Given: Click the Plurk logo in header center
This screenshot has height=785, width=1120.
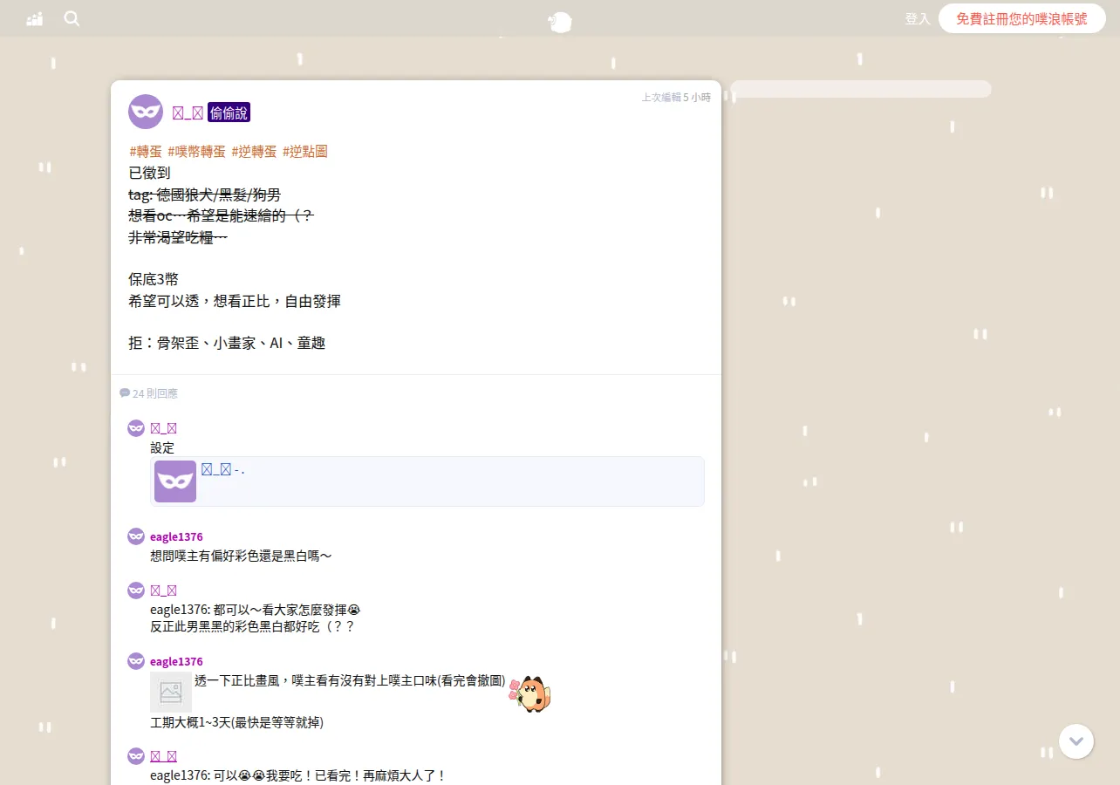Looking at the screenshot, I should point(560,22).
